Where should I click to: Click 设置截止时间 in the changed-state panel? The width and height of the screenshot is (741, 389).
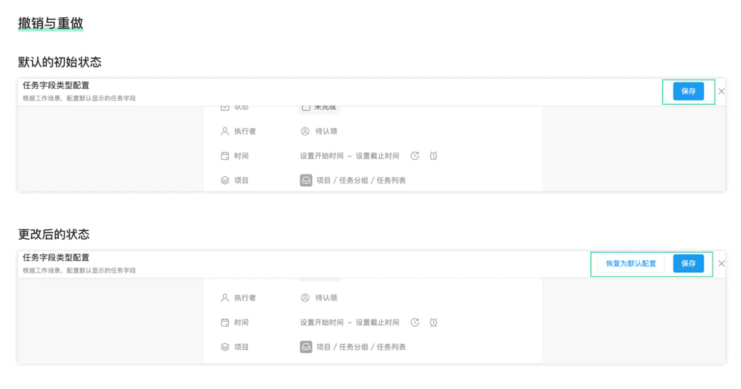pyautogui.click(x=377, y=322)
